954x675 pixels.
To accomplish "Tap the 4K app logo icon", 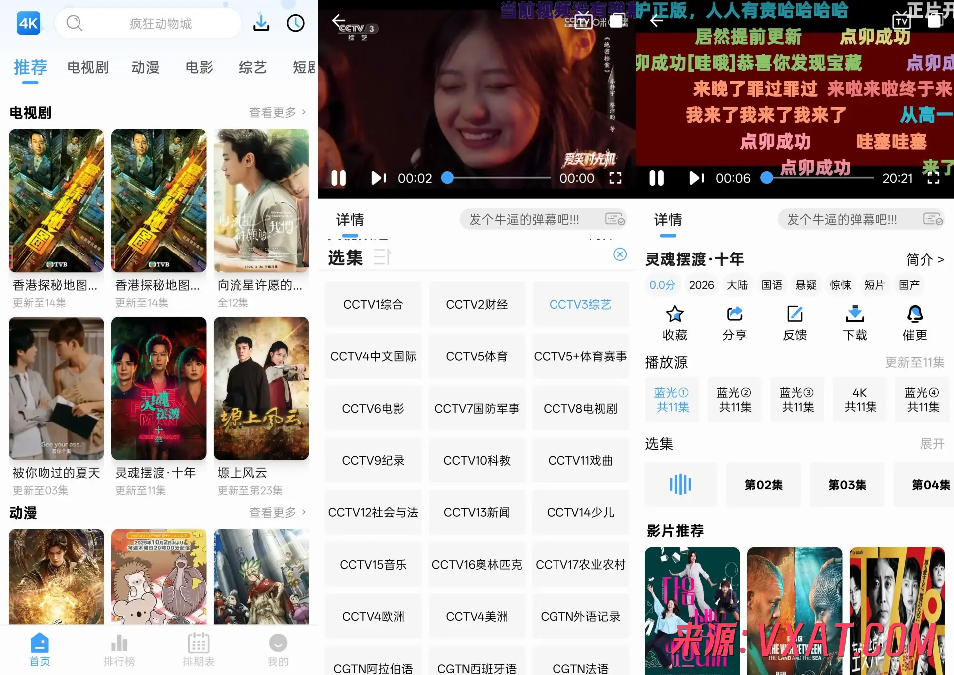I will click(x=28, y=23).
